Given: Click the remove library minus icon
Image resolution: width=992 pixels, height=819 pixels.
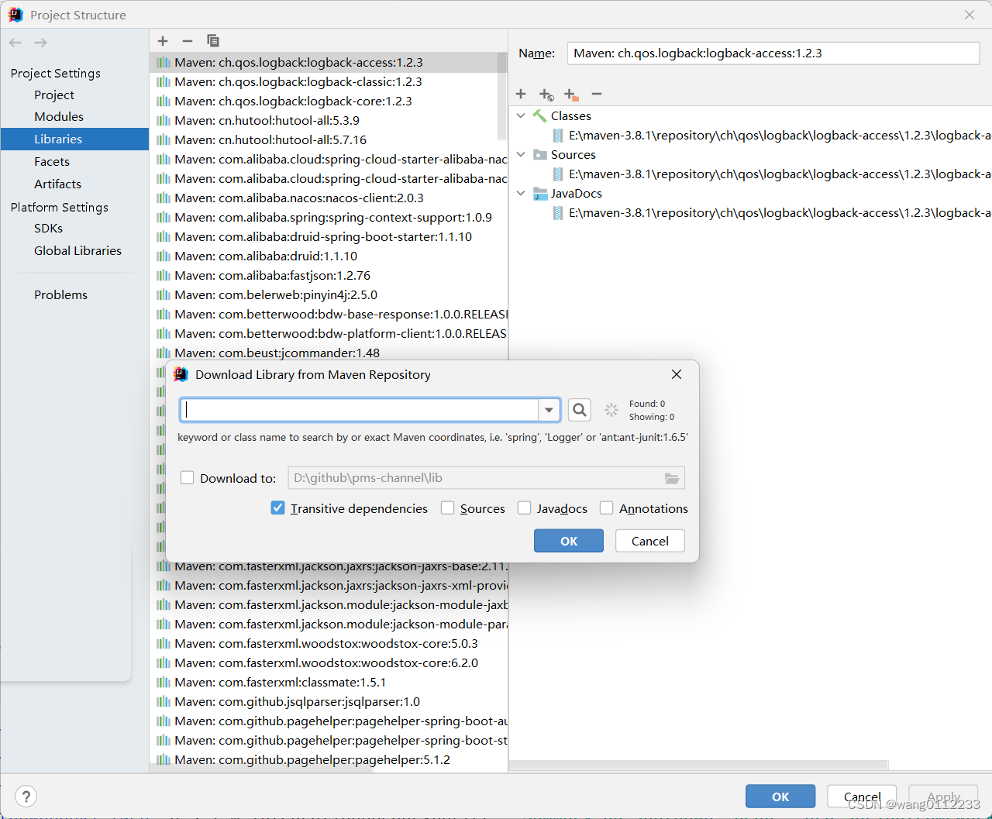Looking at the screenshot, I should click(x=187, y=40).
